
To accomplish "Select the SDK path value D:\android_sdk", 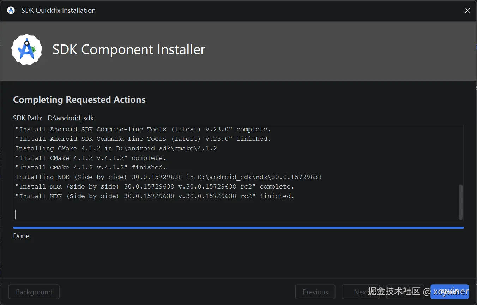I will [x=71, y=118].
